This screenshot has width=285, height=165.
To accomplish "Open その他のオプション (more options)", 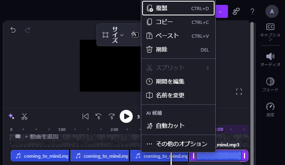I will point(178,144).
